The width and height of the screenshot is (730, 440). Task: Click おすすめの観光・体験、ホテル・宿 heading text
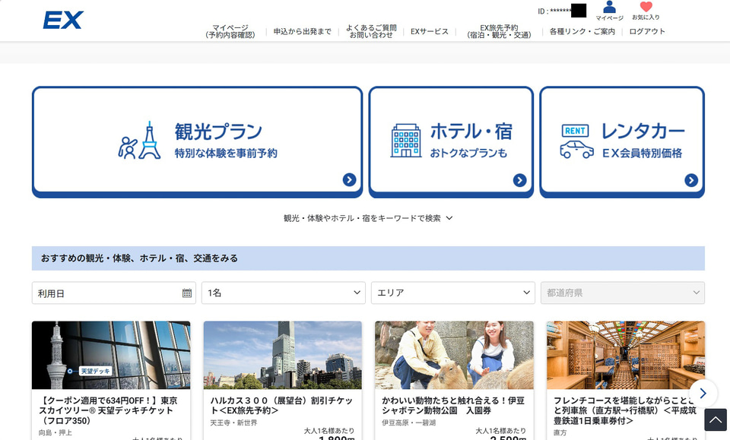(x=139, y=258)
